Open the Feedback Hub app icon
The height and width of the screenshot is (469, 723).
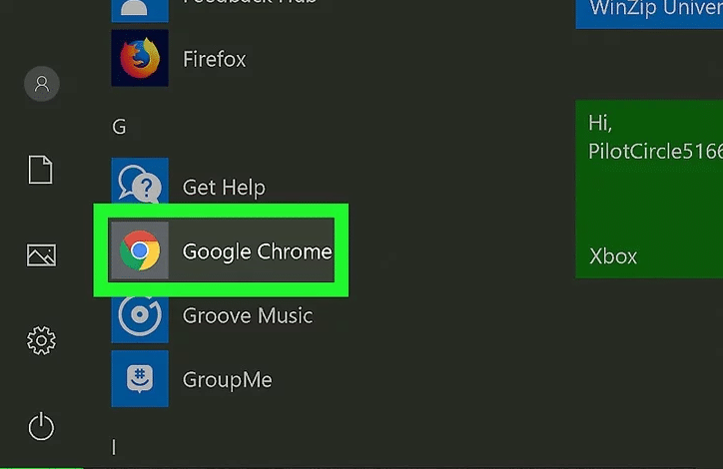[x=140, y=11]
